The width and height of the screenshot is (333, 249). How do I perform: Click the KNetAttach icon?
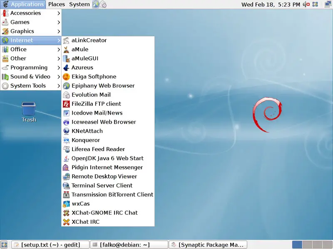[x=66, y=131]
